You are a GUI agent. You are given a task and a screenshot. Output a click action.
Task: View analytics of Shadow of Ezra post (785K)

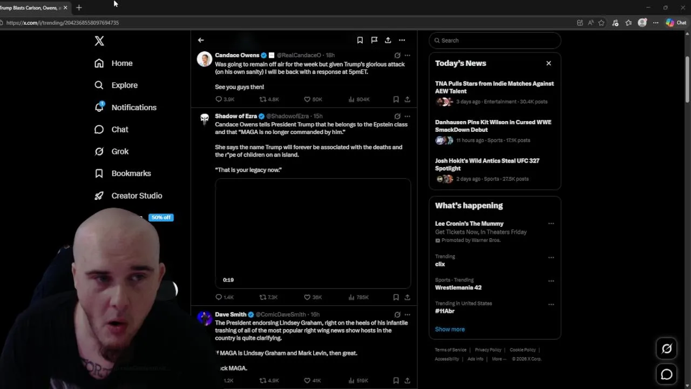coord(359,297)
